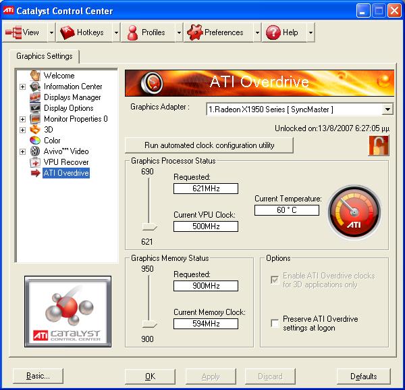Click the red arrow beside ATI Overdrive
Image resolution: width=405 pixels, height=390 pixels.
point(35,173)
